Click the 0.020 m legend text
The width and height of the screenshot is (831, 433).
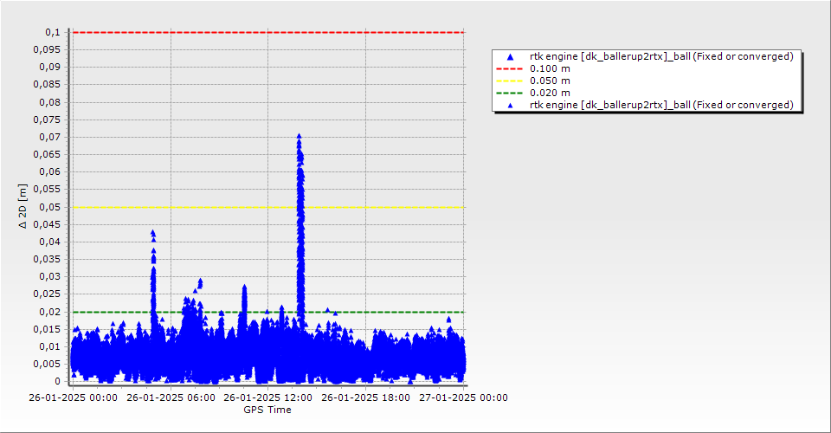click(x=551, y=93)
